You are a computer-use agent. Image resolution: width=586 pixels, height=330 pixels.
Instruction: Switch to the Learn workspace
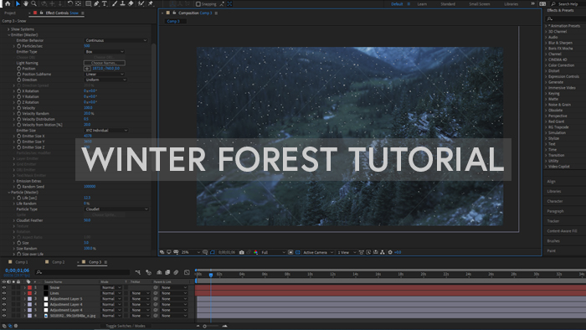[x=422, y=4]
